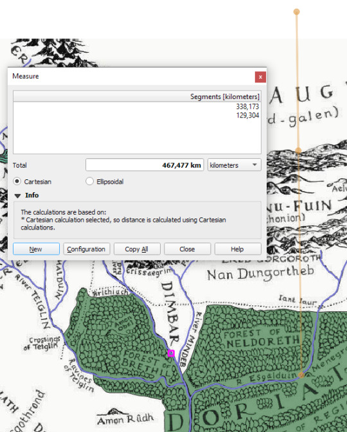Click the middle vertex of the orange measure line
The width and height of the screenshot is (347, 432).
click(298, 150)
